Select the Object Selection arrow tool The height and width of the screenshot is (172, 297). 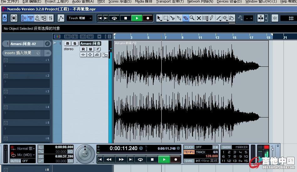click(x=159, y=18)
